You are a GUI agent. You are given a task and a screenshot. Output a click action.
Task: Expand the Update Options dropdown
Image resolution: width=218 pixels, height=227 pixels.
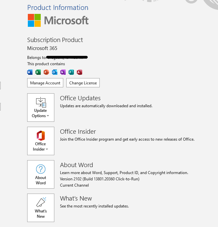click(x=41, y=108)
